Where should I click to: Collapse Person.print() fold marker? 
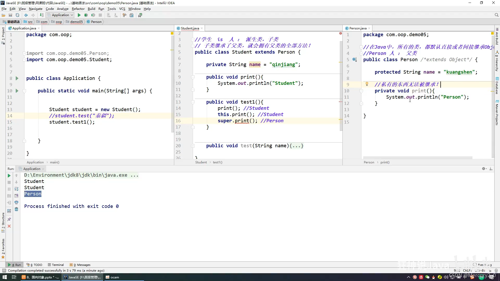[x=361, y=91]
